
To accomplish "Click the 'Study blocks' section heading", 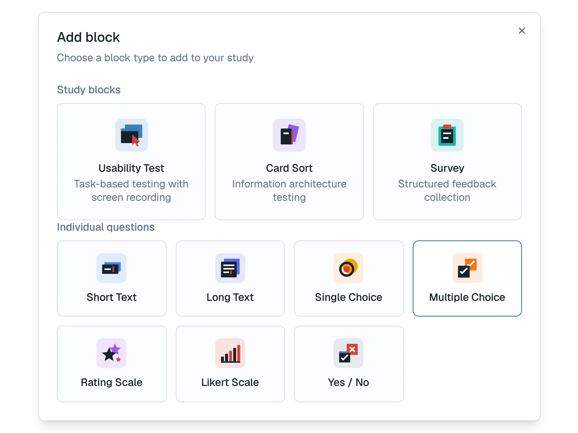I will point(89,90).
